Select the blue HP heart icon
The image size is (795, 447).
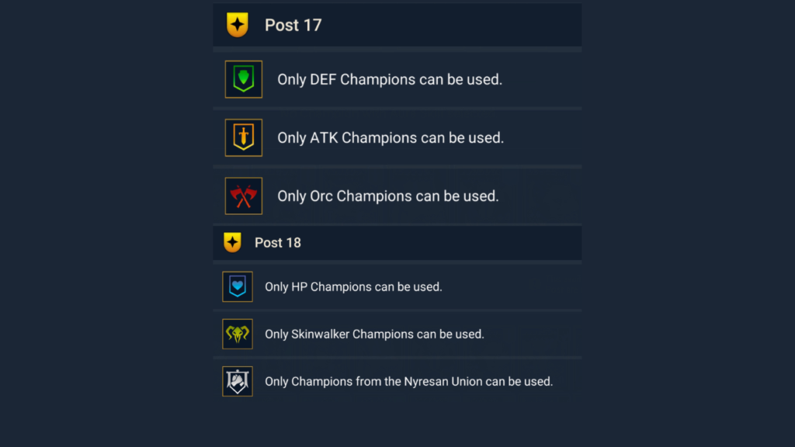pyautogui.click(x=238, y=286)
